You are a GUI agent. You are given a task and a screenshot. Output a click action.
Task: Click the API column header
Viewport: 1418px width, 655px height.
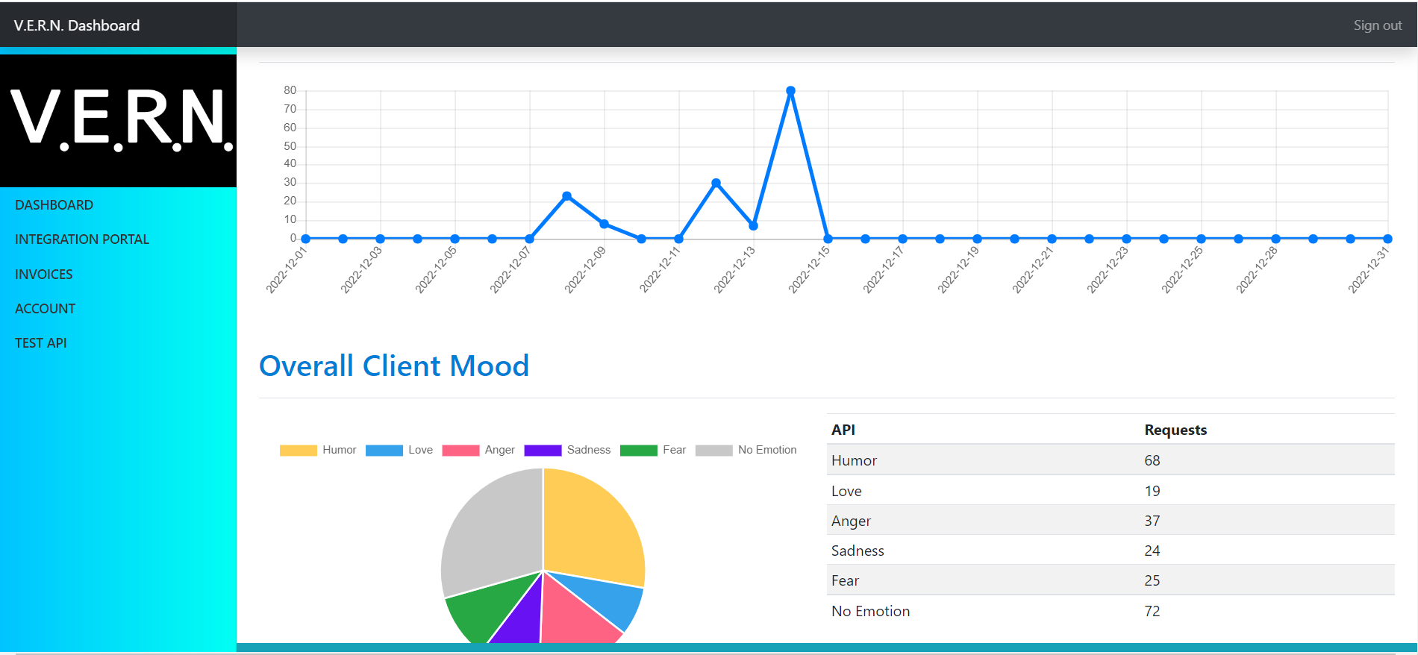click(x=843, y=430)
